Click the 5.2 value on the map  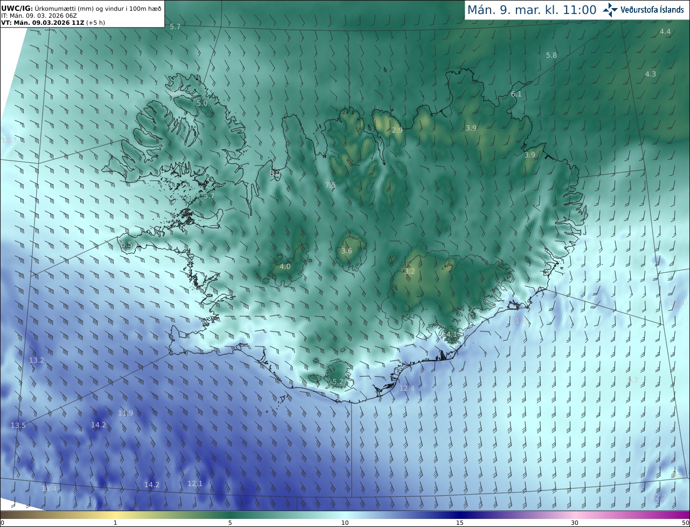pyautogui.click(x=338, y=382)
